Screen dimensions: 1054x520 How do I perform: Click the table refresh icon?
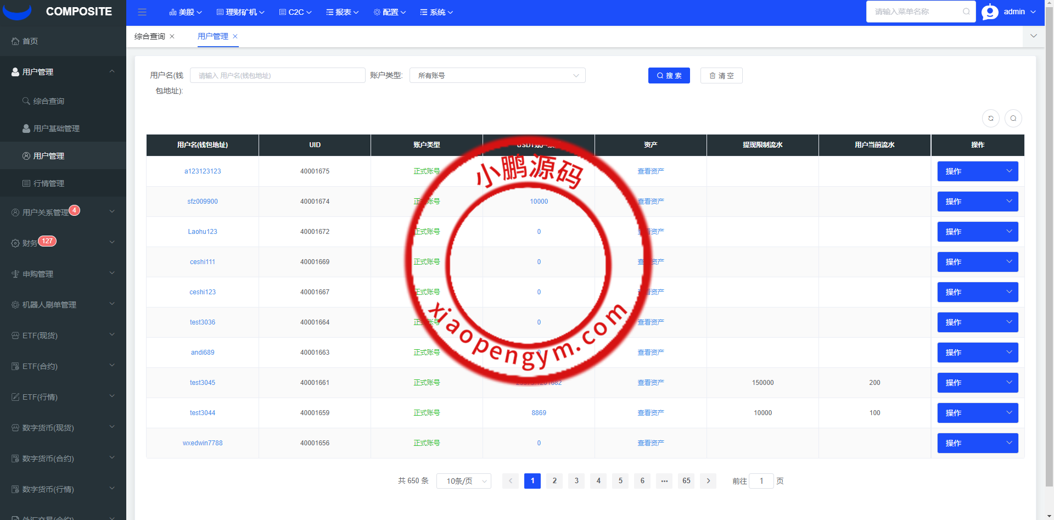(990, 118)
